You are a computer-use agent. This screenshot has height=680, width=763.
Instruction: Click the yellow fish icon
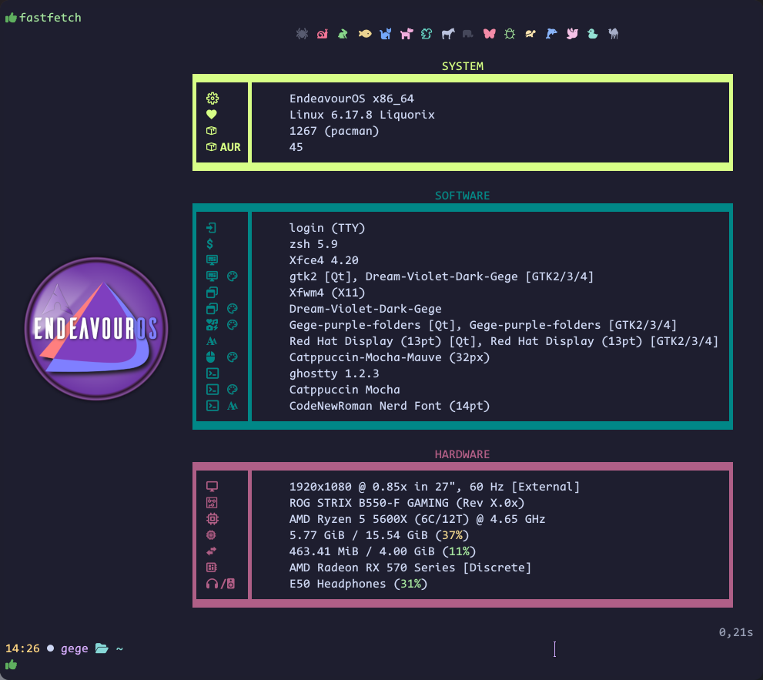(x=365, y=34)
